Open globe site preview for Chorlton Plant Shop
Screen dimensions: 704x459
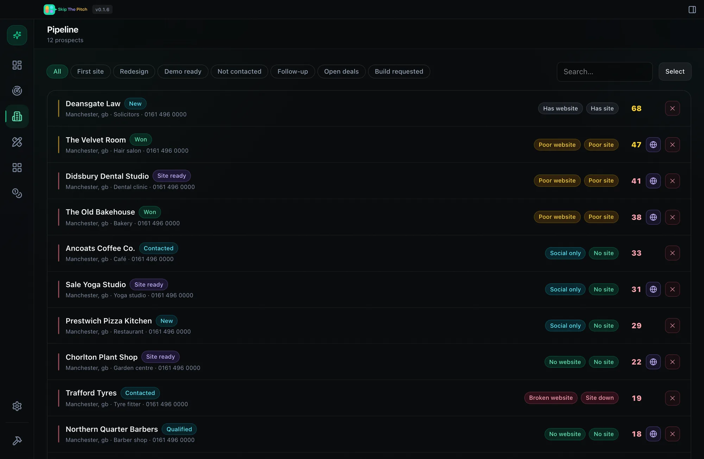coord(653,362)
